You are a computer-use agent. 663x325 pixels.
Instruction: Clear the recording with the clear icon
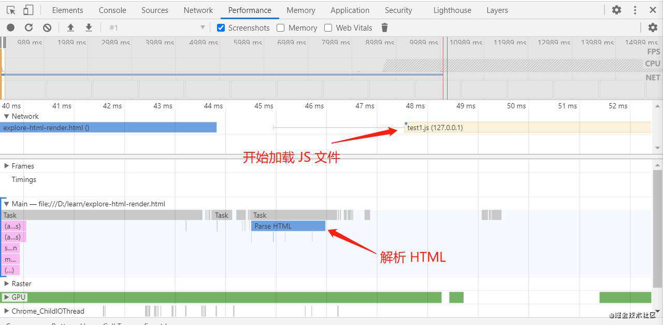(47, 27)
